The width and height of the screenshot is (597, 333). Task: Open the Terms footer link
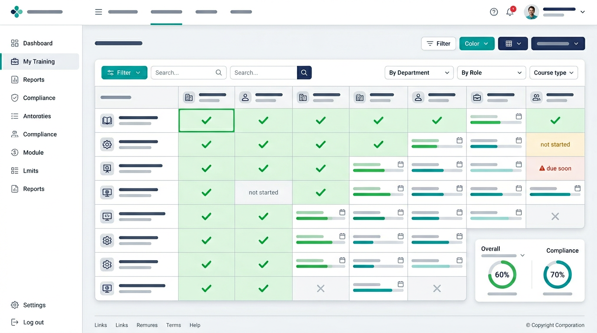tap(174, 325)
